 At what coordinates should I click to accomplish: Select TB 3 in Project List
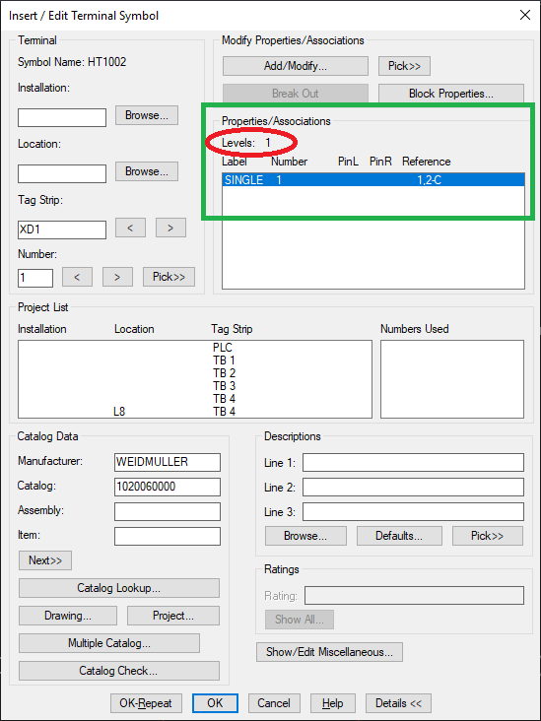(224, 386)
